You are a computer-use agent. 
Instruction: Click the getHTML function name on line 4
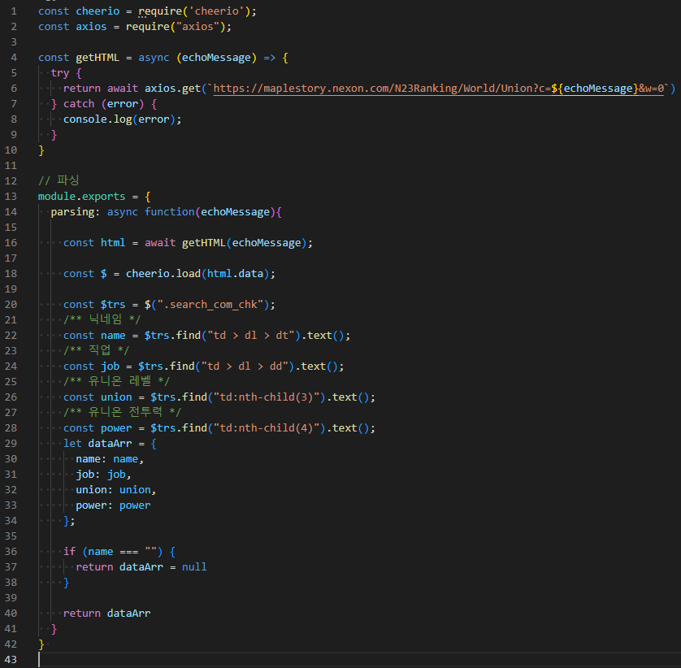point(98,58)
